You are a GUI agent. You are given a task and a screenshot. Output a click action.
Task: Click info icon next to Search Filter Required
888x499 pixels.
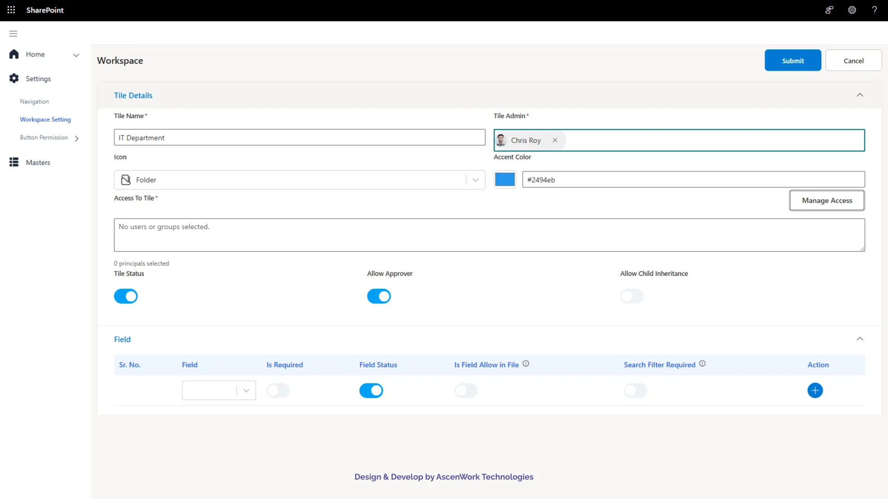pyautogui.click(x=702, y=364)
